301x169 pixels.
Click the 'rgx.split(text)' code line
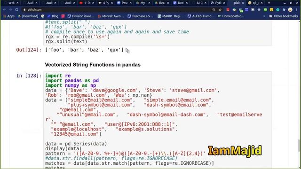coord(66,41)
